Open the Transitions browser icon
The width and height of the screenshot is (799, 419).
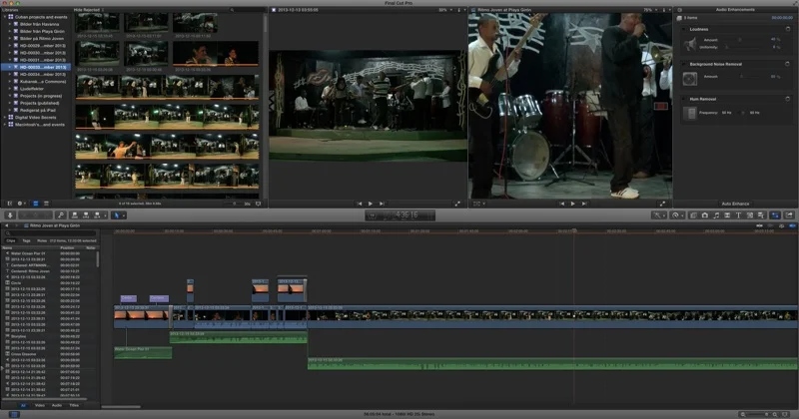click(x=727, y=215)
